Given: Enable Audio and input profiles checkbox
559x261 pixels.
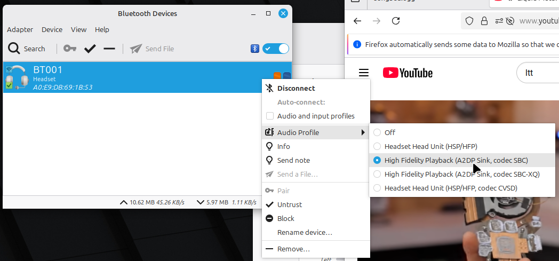Looking at the screenshot, I should pos(270,116).
